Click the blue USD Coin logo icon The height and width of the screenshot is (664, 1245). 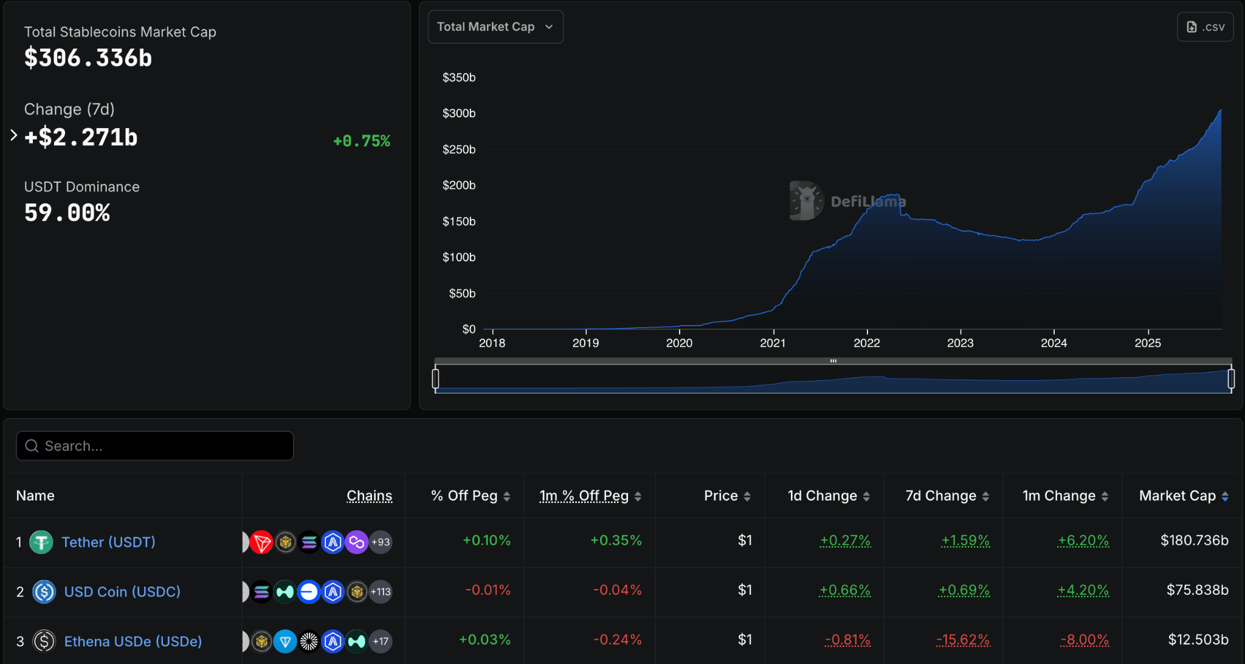(x=44, y=592)
